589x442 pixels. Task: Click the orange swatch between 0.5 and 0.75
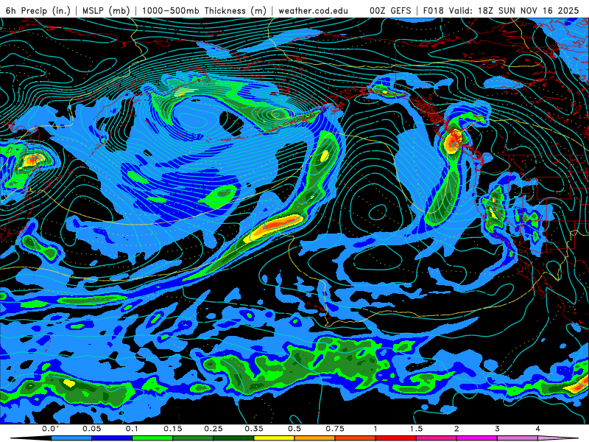tap(315, 438)
